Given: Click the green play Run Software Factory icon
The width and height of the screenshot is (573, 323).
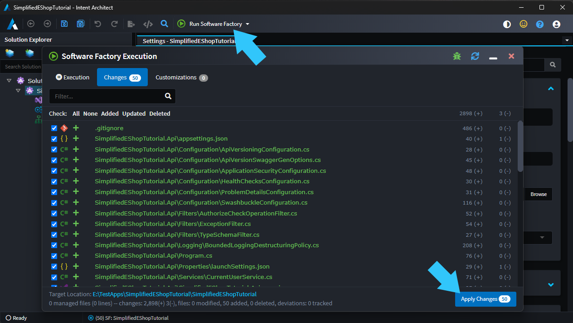Looking at the screenshot, I should (x=181, y=24).
